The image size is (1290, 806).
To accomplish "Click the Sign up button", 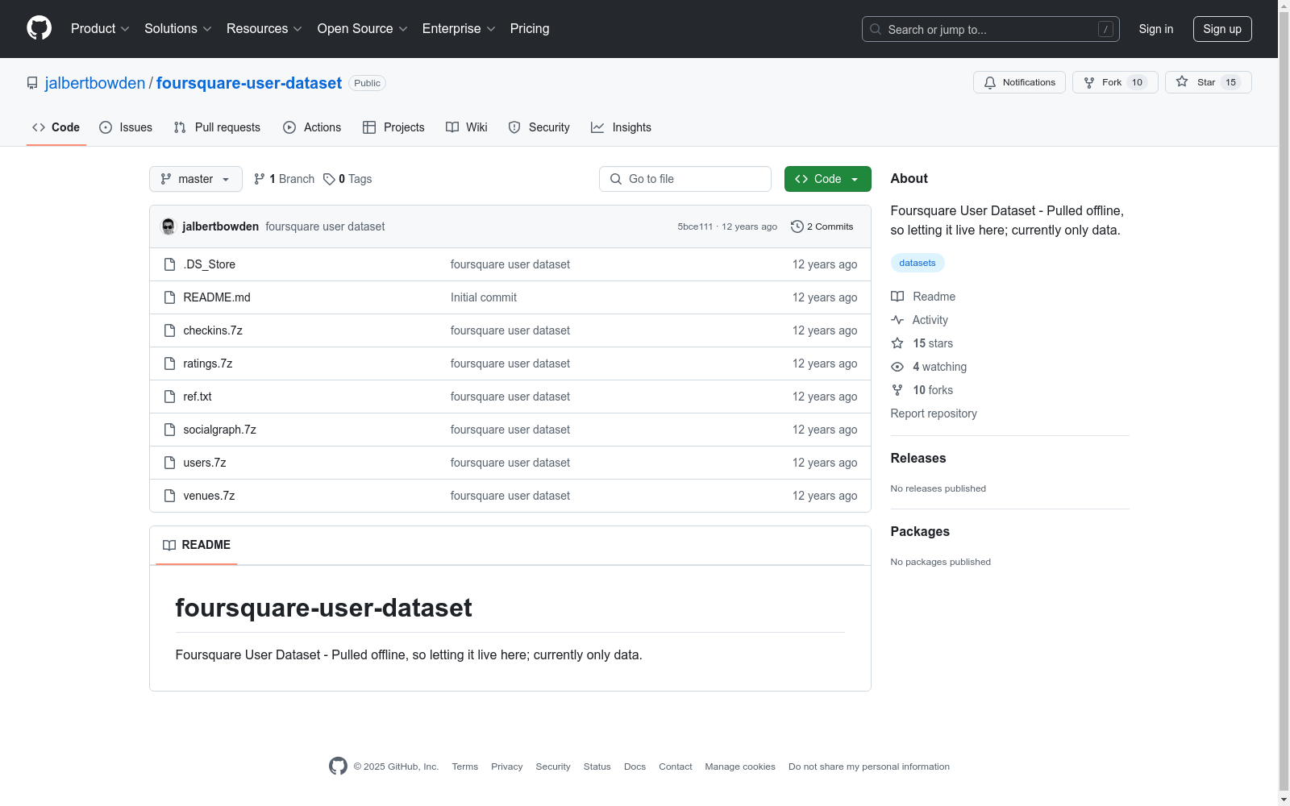I will pyautogui.click(x=1222, y=29).
